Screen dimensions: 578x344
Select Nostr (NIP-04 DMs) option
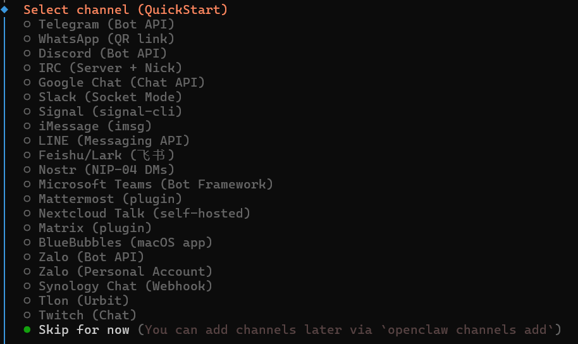pyautogui.click(x=106, y=170)
